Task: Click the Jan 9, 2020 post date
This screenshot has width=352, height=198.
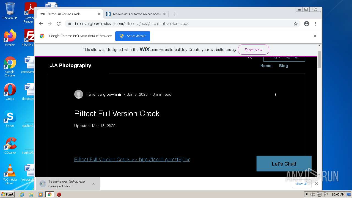Action: pos(137,94)
